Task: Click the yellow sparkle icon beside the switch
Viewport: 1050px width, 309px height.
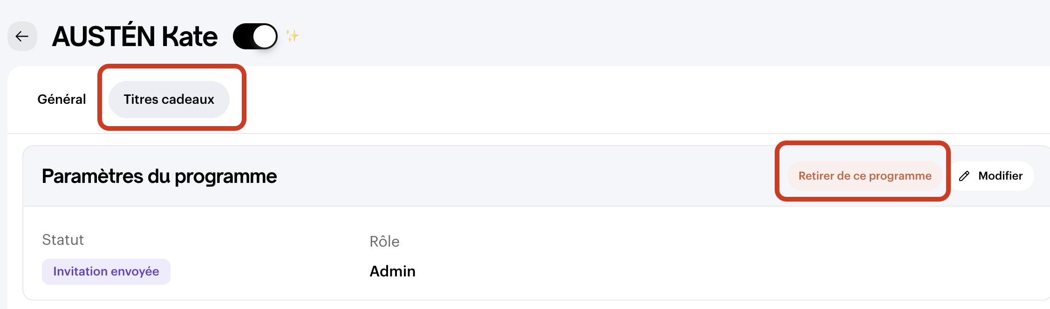Action: [292, 36]
